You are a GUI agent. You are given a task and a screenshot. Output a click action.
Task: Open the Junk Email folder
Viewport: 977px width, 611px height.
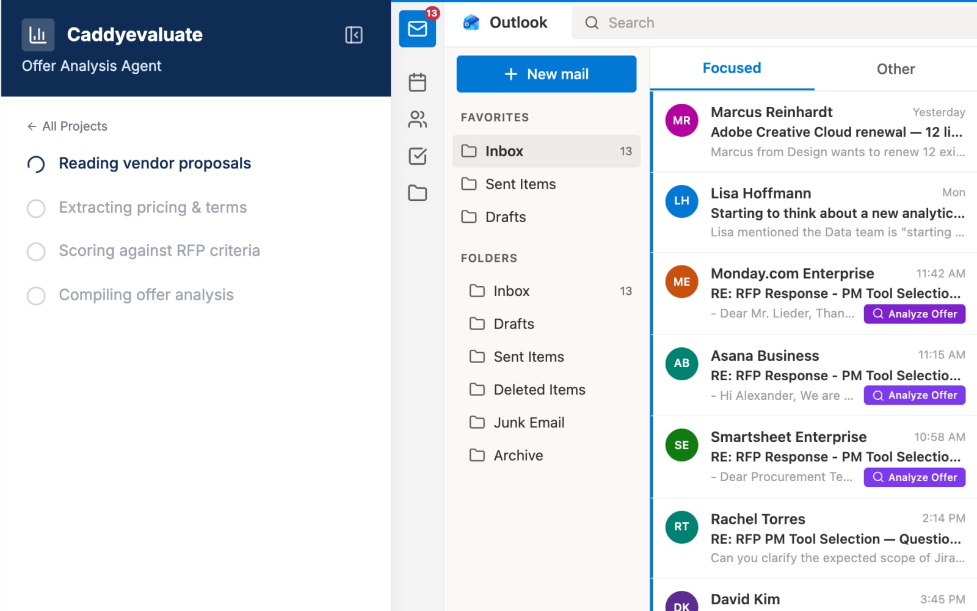[547, 422]
